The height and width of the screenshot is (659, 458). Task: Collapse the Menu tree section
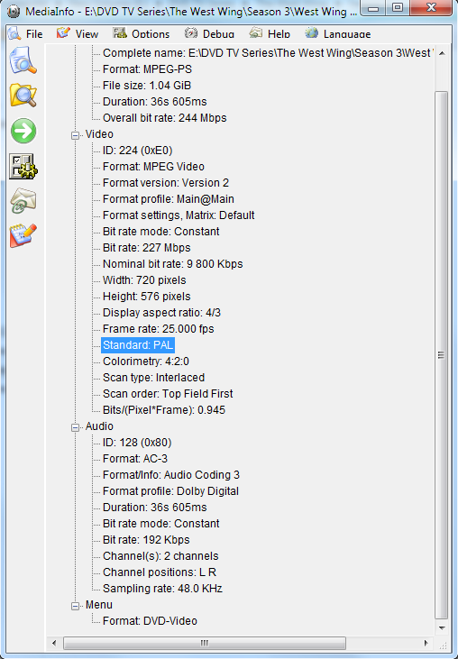pyautogui.click(x=75, y=606)
